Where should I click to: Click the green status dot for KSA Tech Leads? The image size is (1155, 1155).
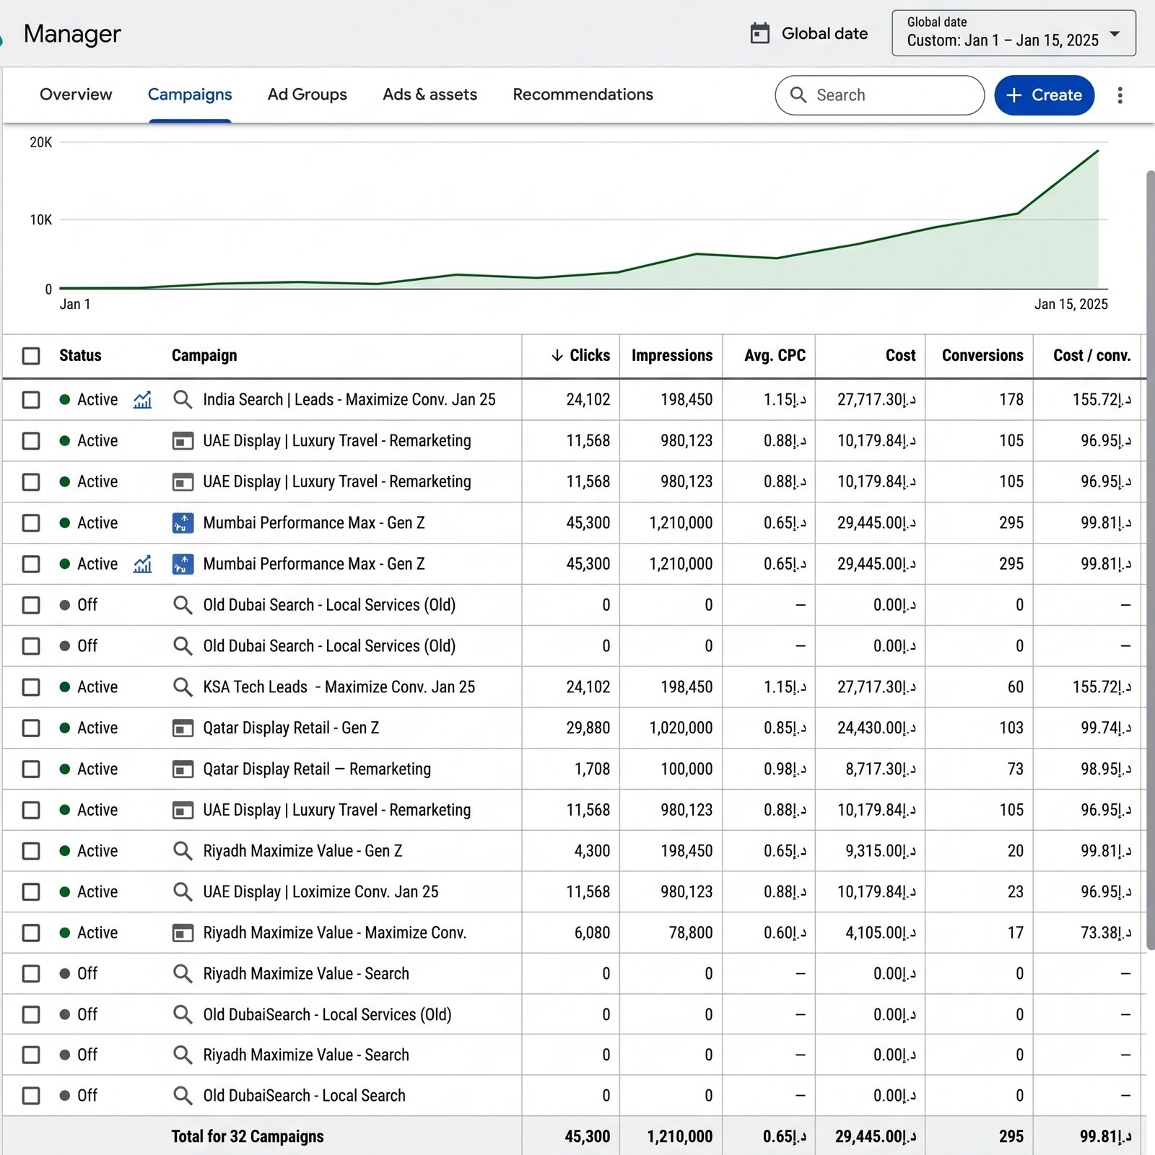pos(65,687)
